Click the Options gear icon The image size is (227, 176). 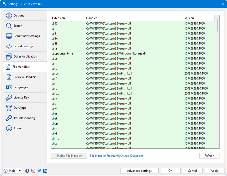pos(9,15)
